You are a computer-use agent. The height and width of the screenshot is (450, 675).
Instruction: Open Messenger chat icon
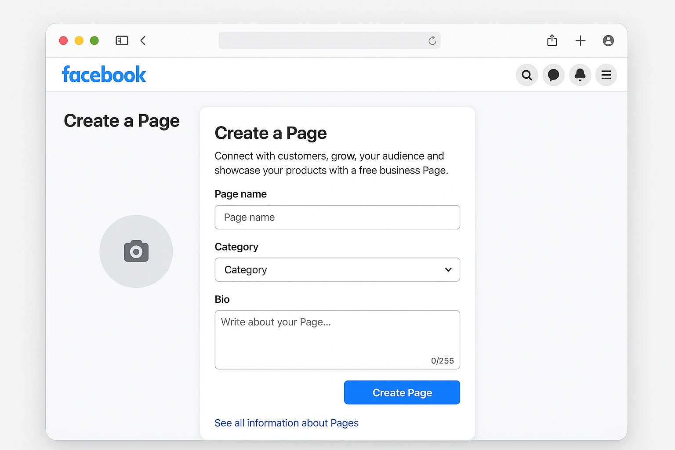point(553,75)
